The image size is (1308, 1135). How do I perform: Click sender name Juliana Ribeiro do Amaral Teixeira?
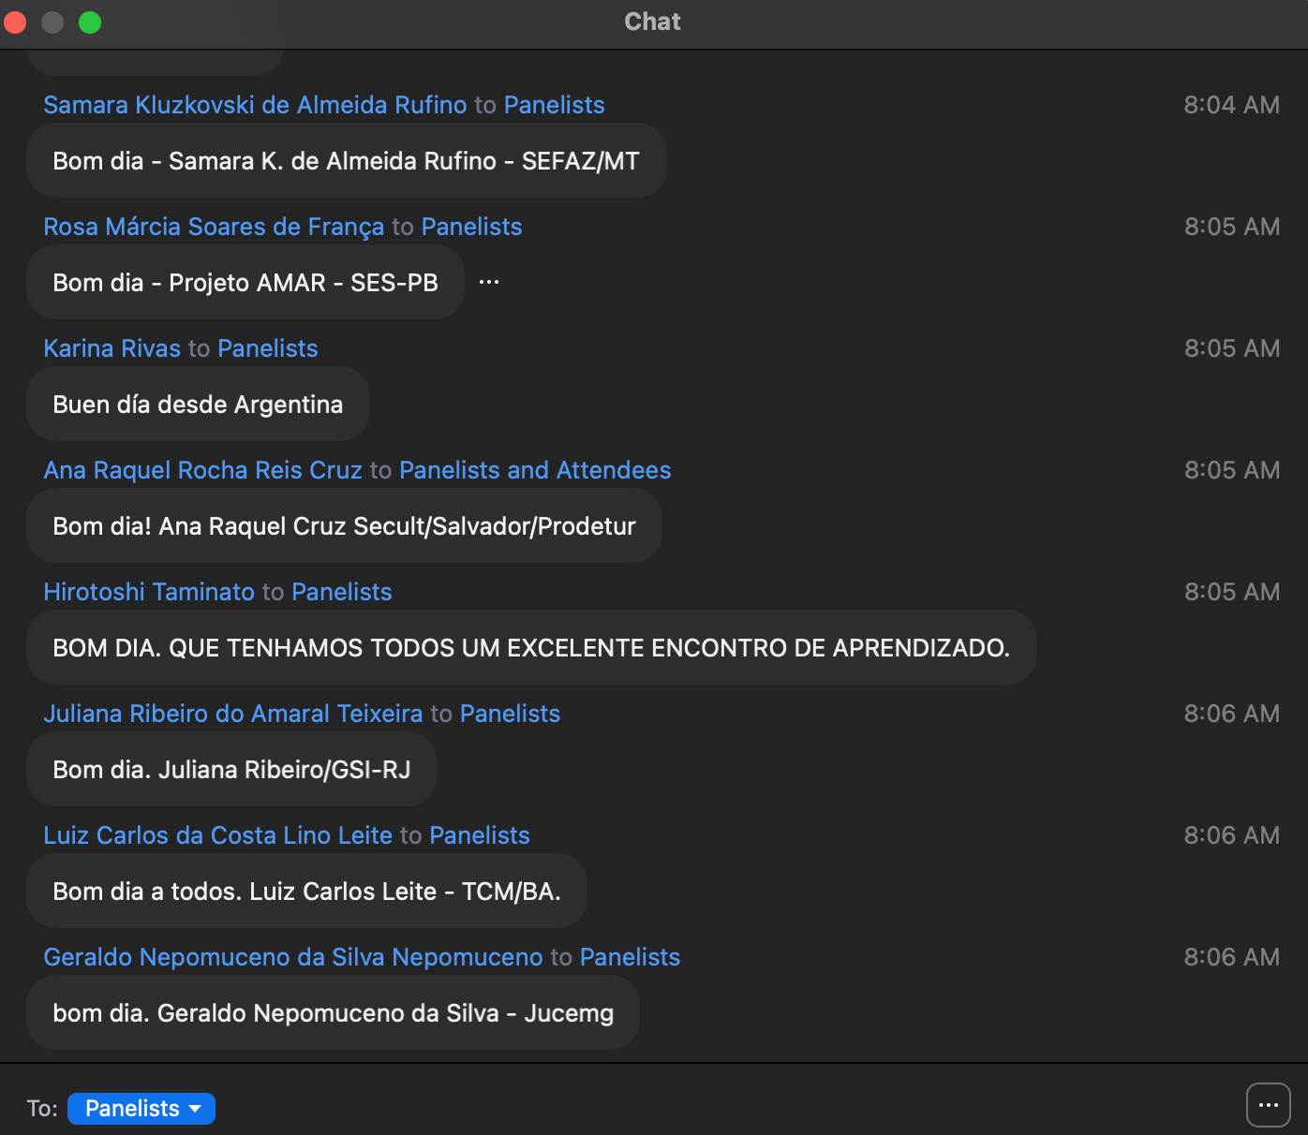(x=233, y=714)
